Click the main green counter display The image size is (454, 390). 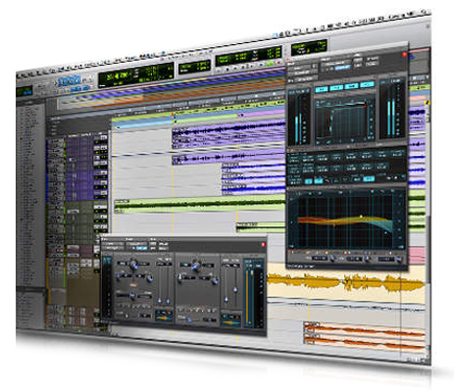coord(136,74)
